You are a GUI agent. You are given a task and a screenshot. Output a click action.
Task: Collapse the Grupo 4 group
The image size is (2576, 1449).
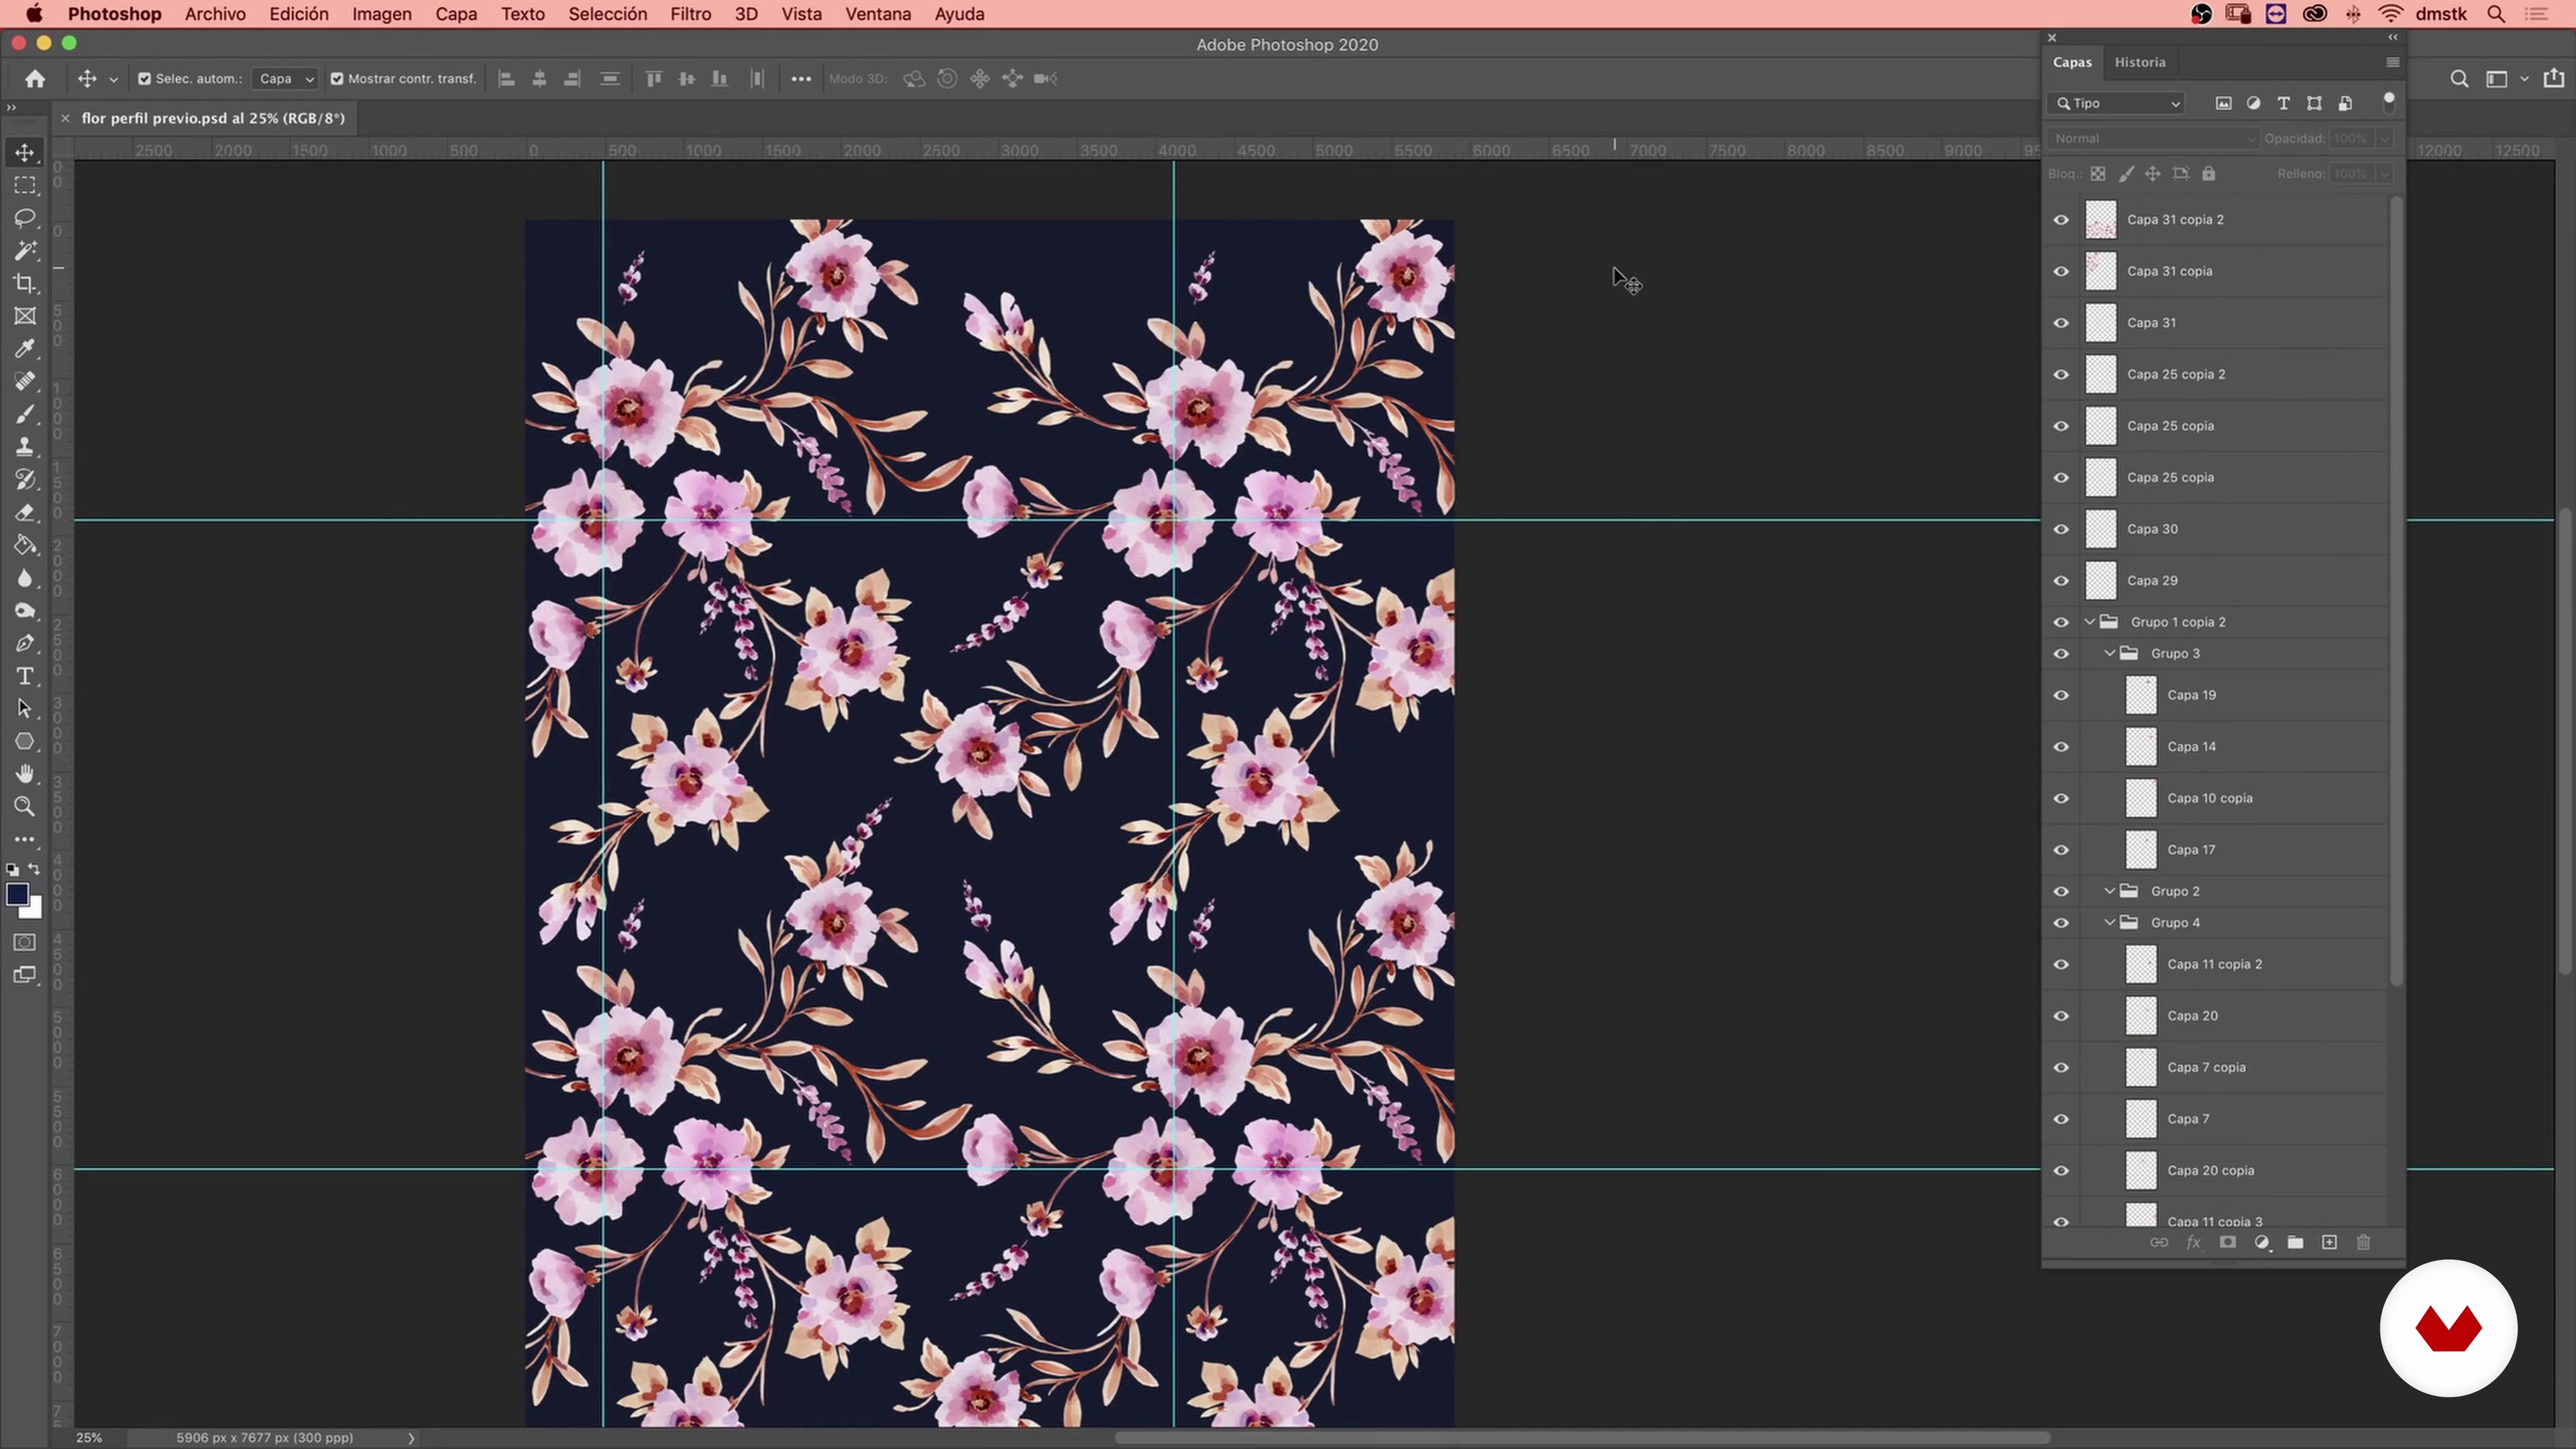pyautogui.click(x=2109, y=923)
